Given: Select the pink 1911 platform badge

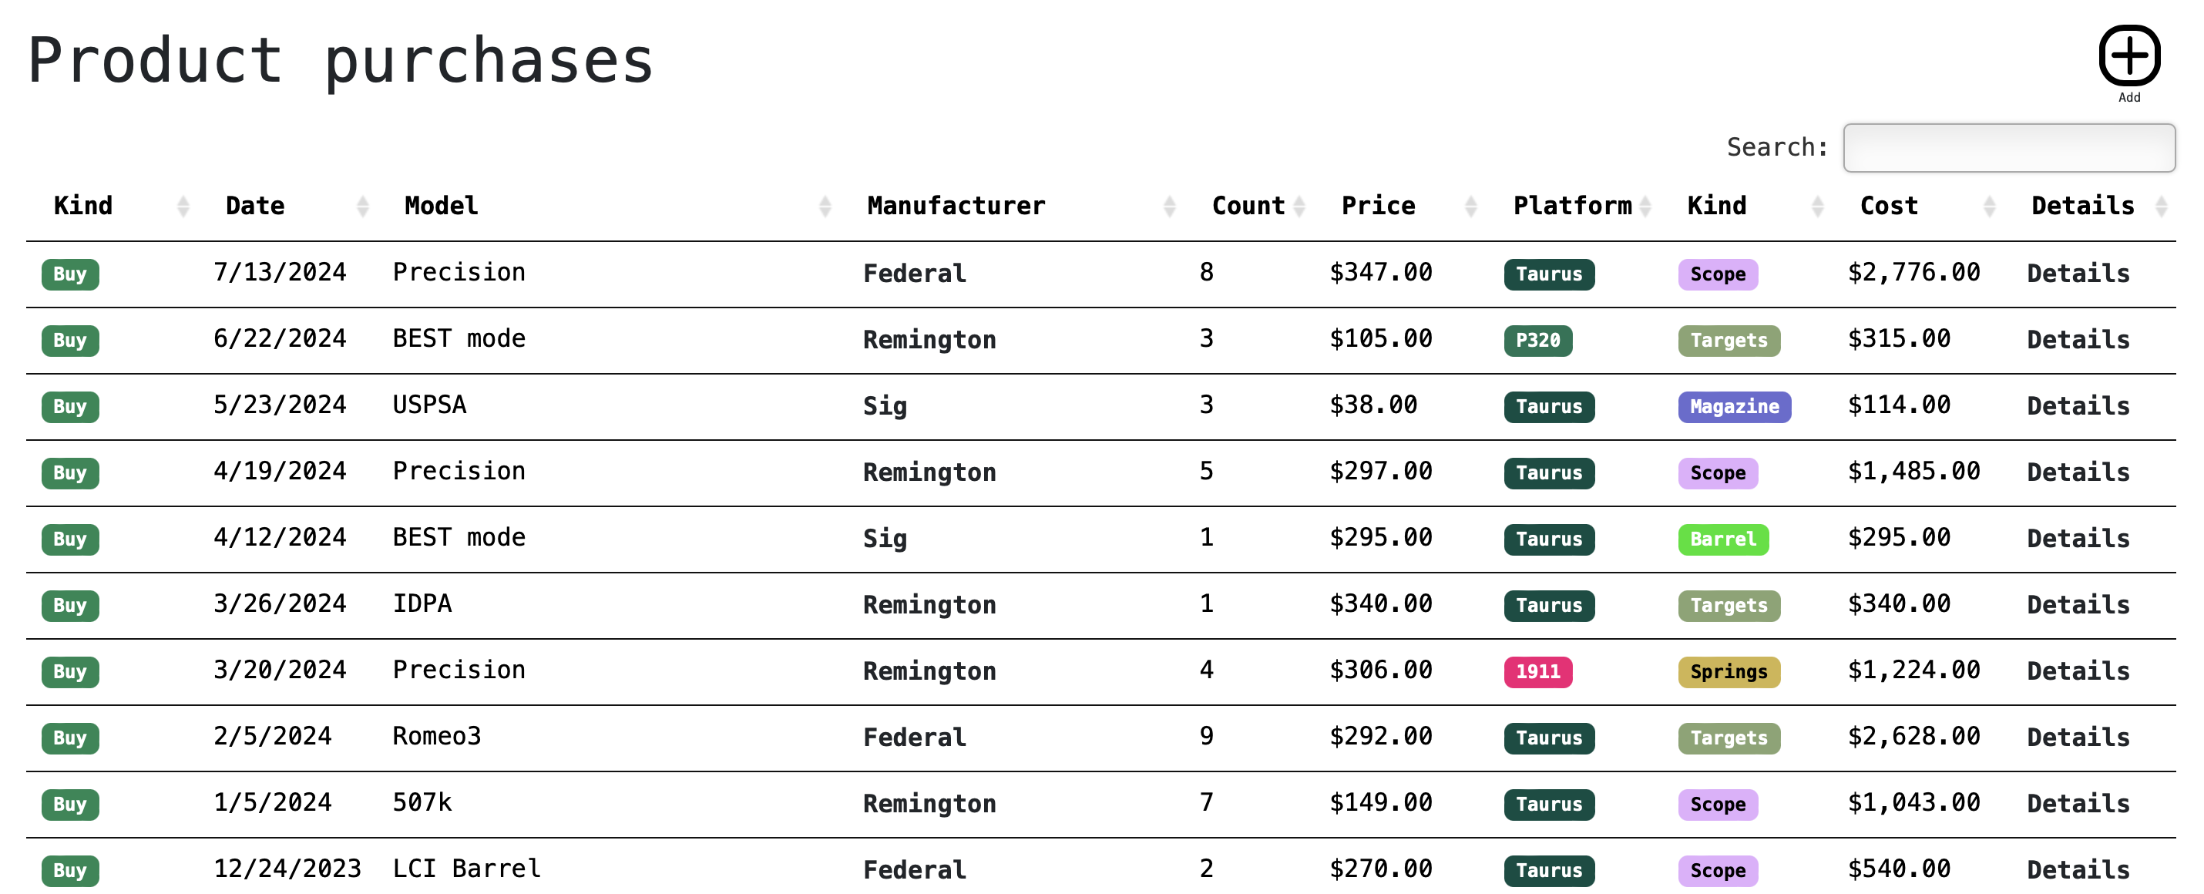Looking at the screenshot, I should (x=1537, y=671).
